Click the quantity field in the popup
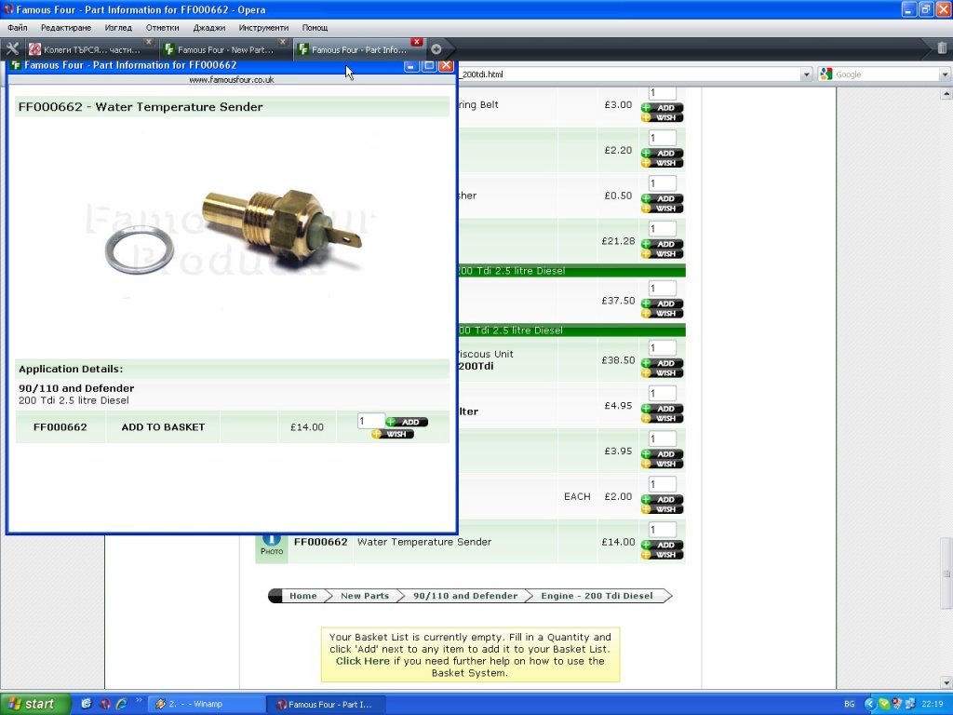 (370, 421)
